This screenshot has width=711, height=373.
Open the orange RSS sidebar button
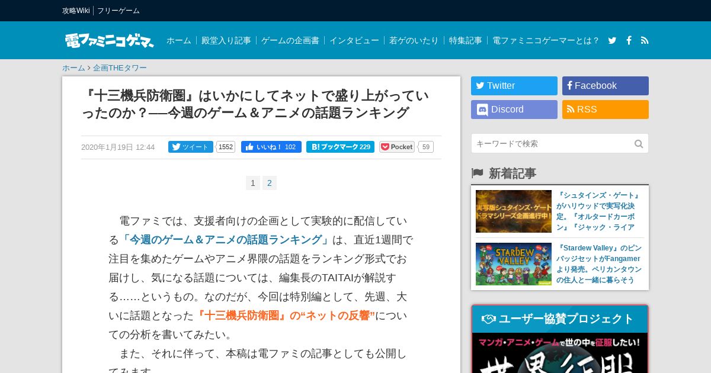coord(606,110)
